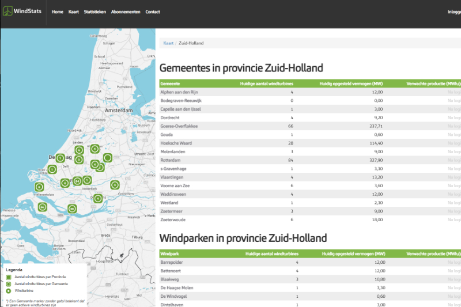Select 'Battenoert' windpark row
The height and width of the screenshot is (307, 461).
(171, 271)
